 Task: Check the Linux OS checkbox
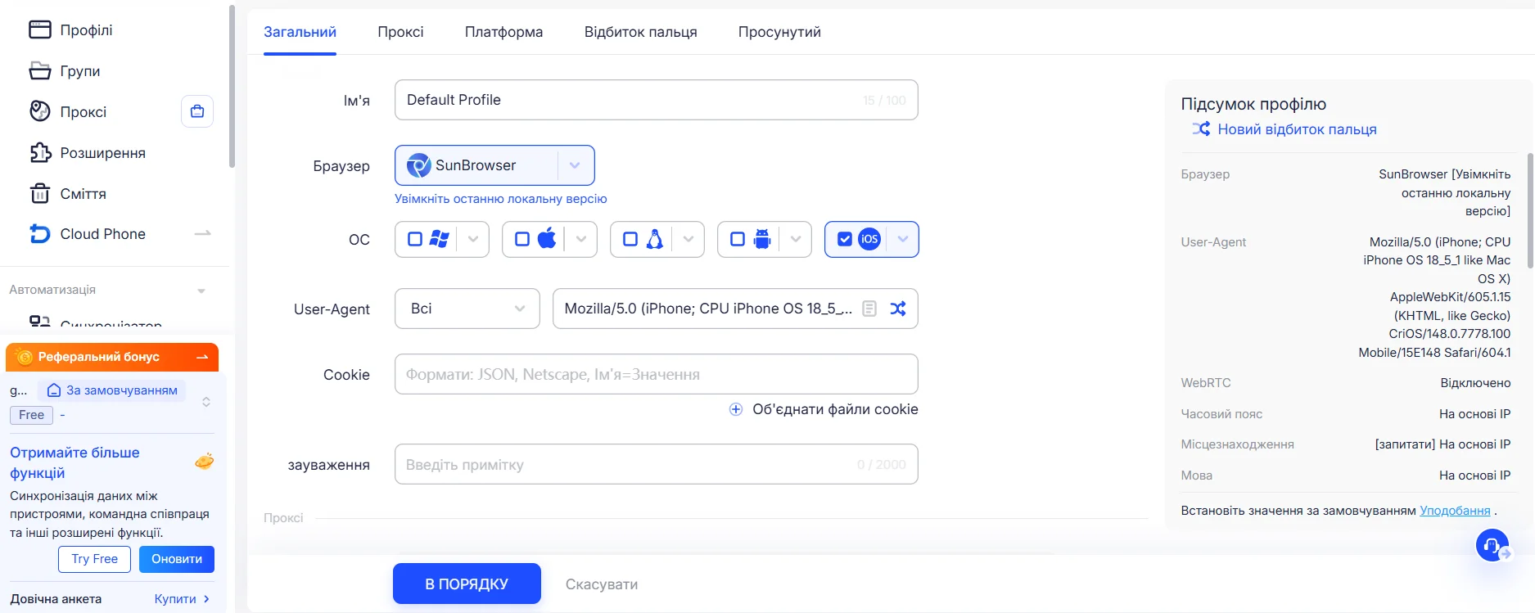[630, 239]
